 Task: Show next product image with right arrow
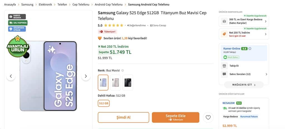tap(86, 76)
